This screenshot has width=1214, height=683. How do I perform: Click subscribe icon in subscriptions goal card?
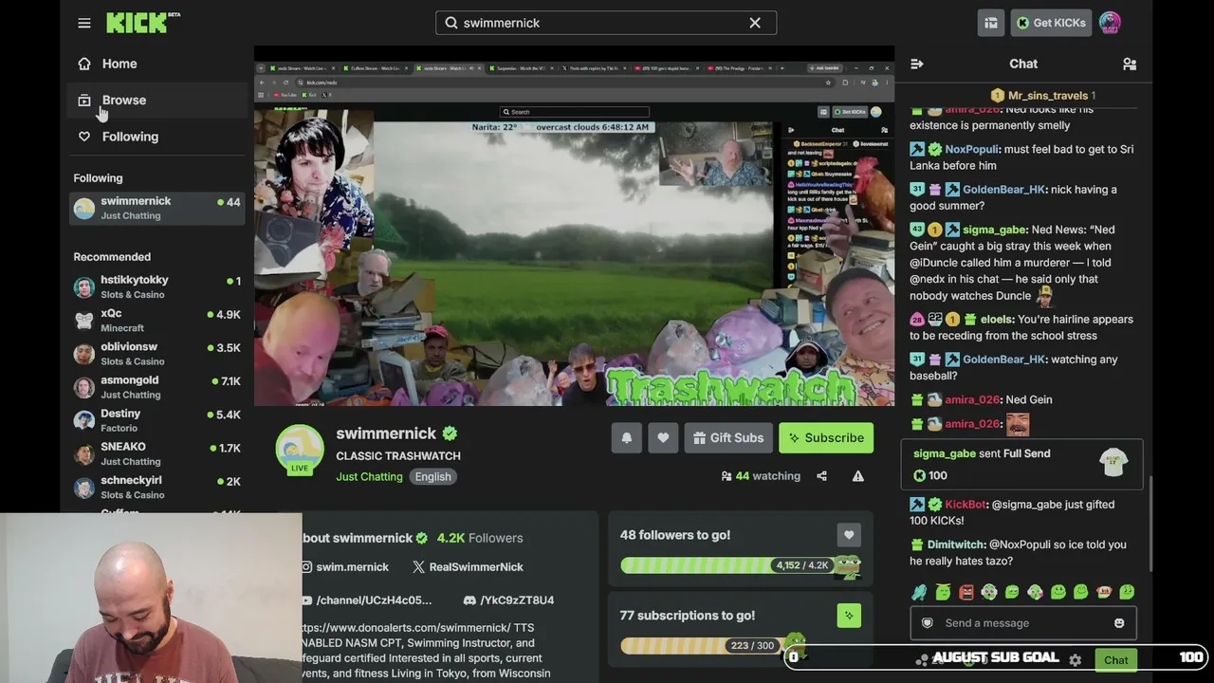click(849, 616)
